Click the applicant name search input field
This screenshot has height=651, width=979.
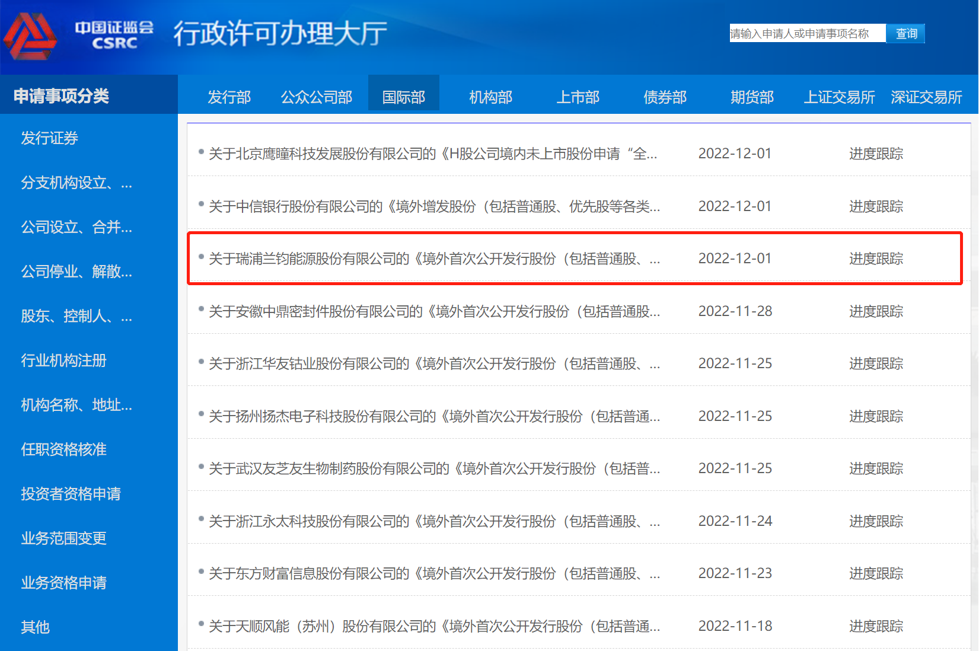click(807, 33)
